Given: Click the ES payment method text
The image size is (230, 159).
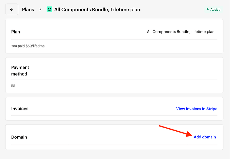Looking at the screenshot, I should tap(13, 86).
